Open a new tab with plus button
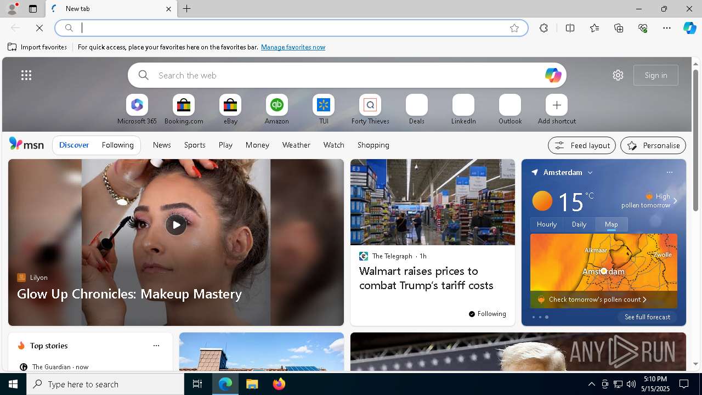702x395 pixels. pos(187,9)
